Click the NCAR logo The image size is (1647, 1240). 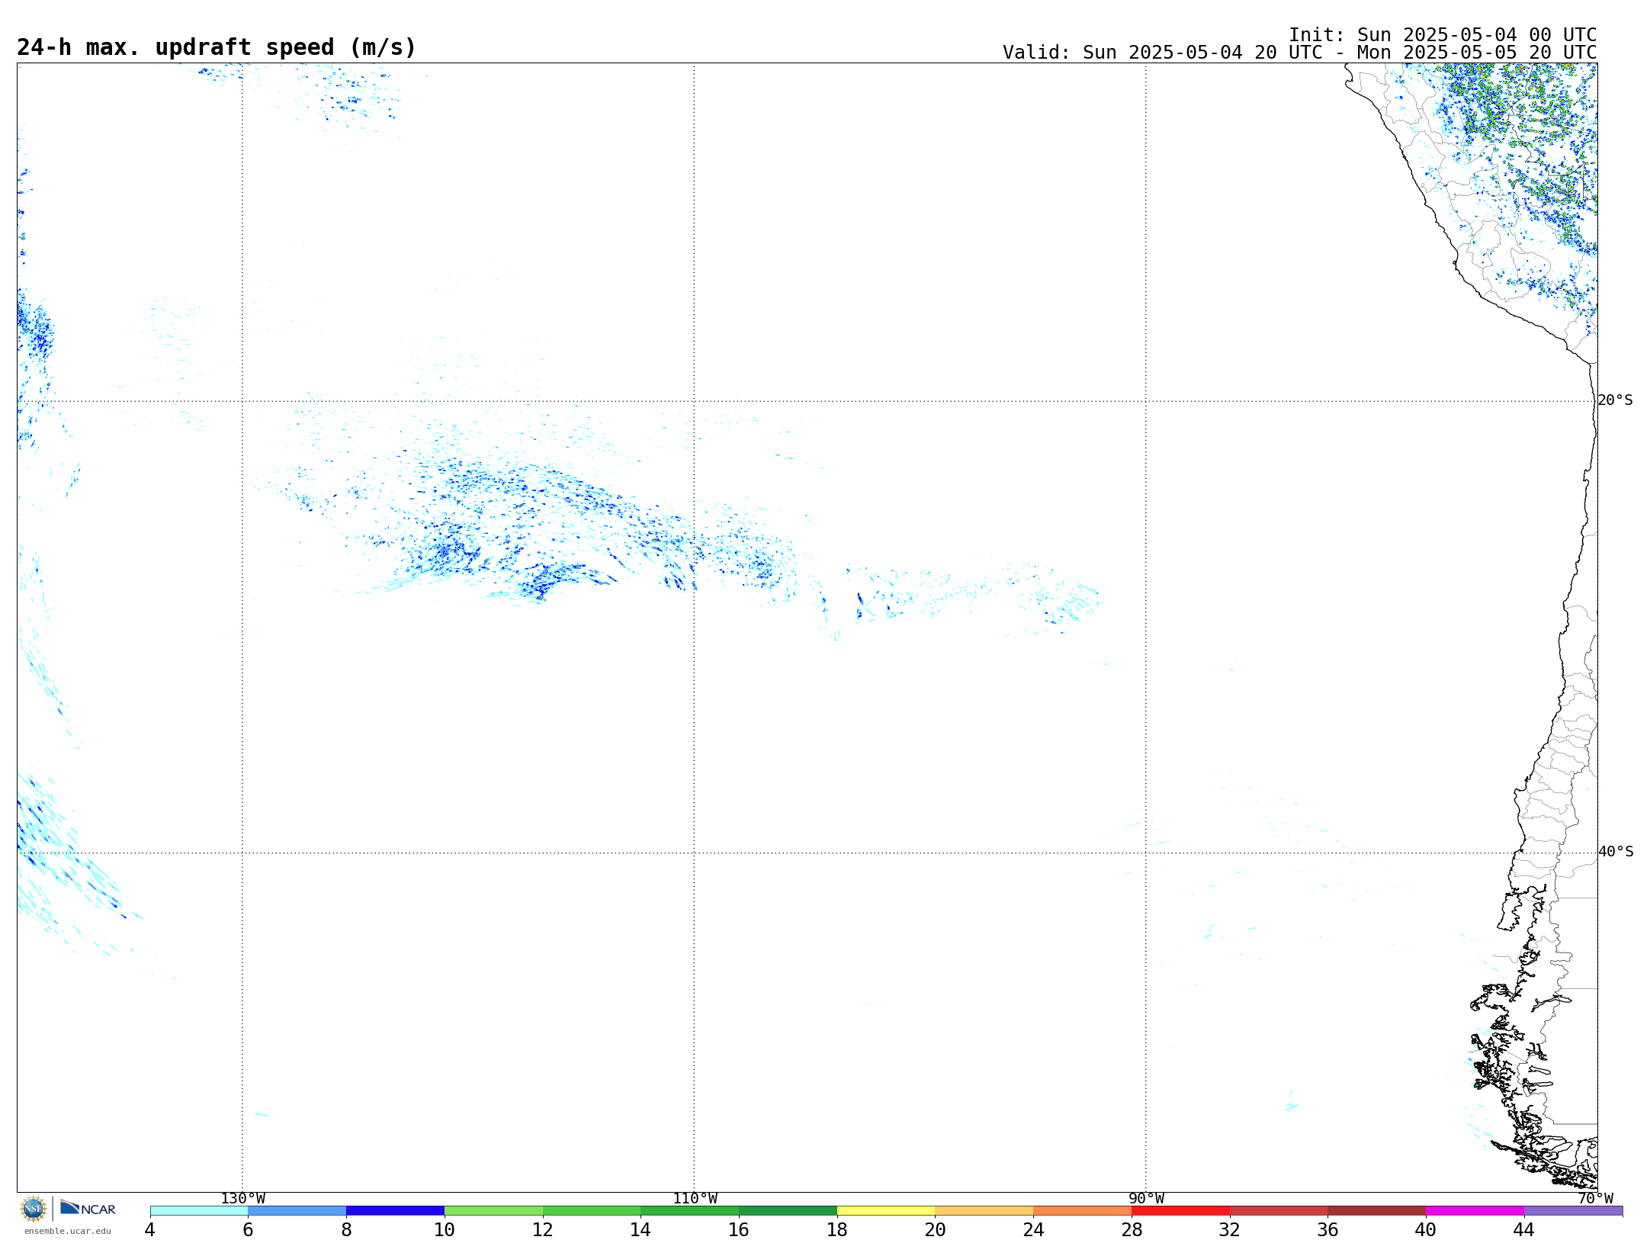(x=88, y=1209)
